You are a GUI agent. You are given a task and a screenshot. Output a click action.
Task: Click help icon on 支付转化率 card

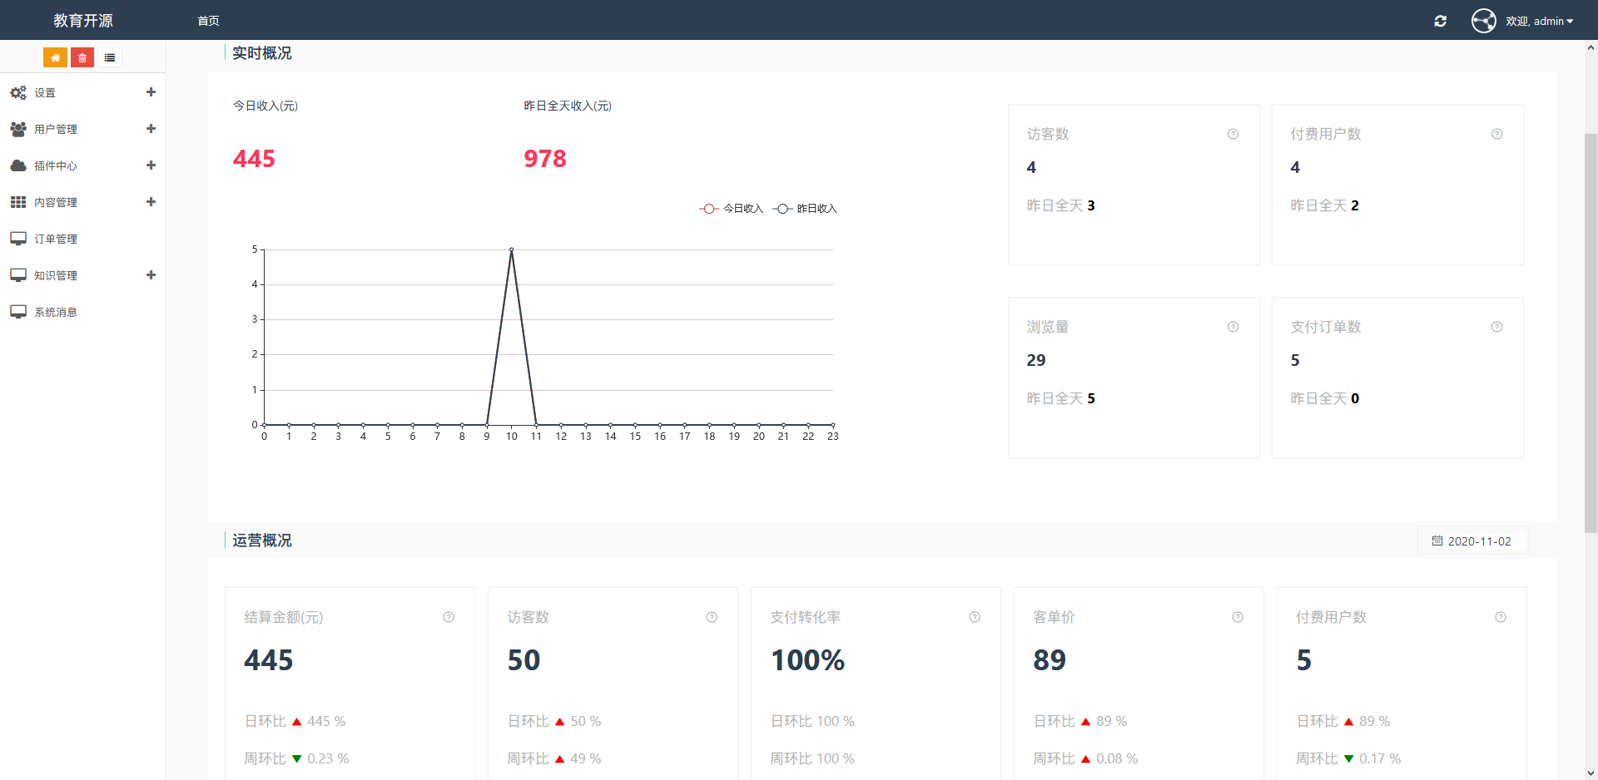[x=975, y=617]
